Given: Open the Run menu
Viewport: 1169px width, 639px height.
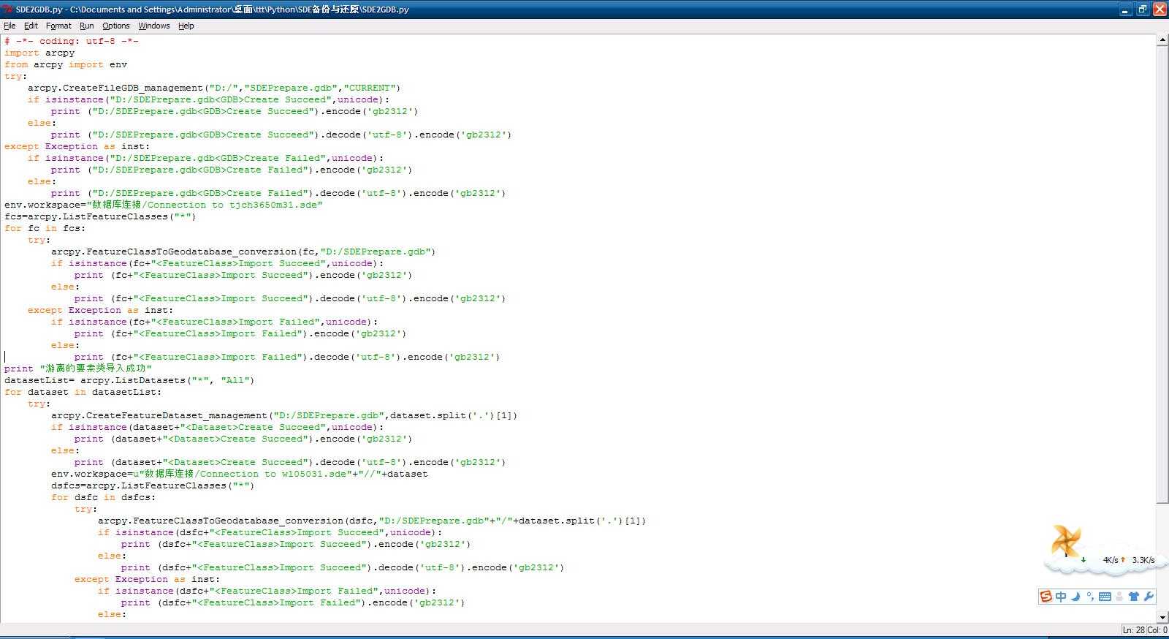Looking at the screenshot, I should point(86,26).
